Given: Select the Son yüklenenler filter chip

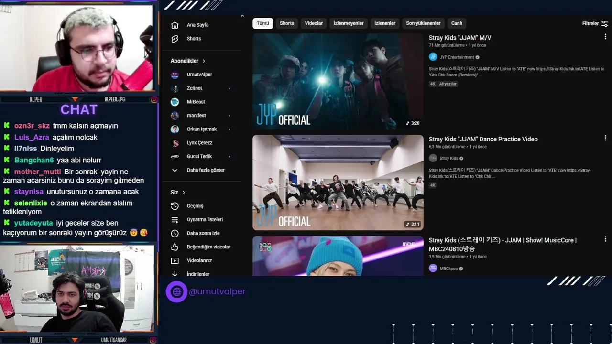Looking at the screenshot, I should point(423,23).
